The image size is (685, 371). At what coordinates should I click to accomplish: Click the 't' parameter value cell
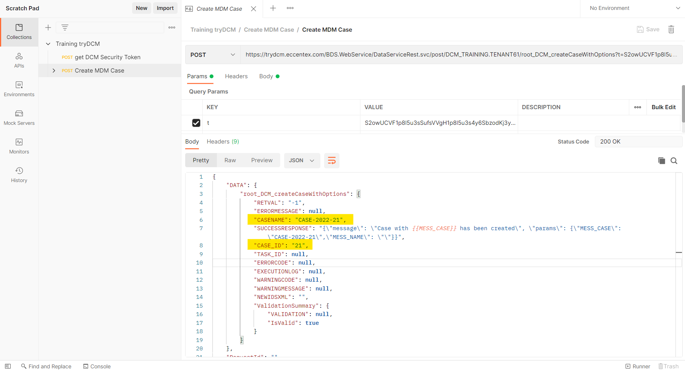pos(439,123)
